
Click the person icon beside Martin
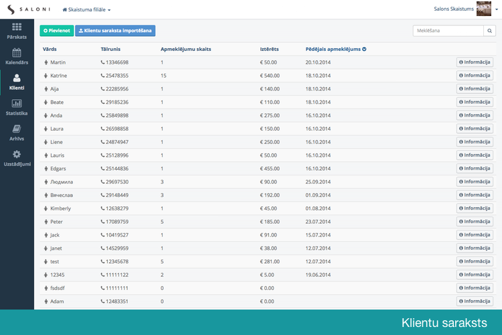[x=46, y=62]
